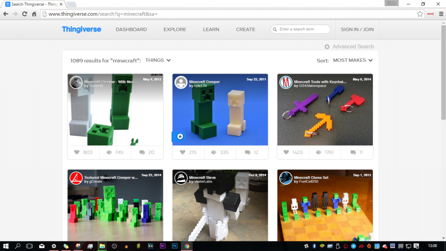The image size is (446, 251).
Task: Click the 'Oct 9, 2014' date
Action: click(x=257, y=175)
